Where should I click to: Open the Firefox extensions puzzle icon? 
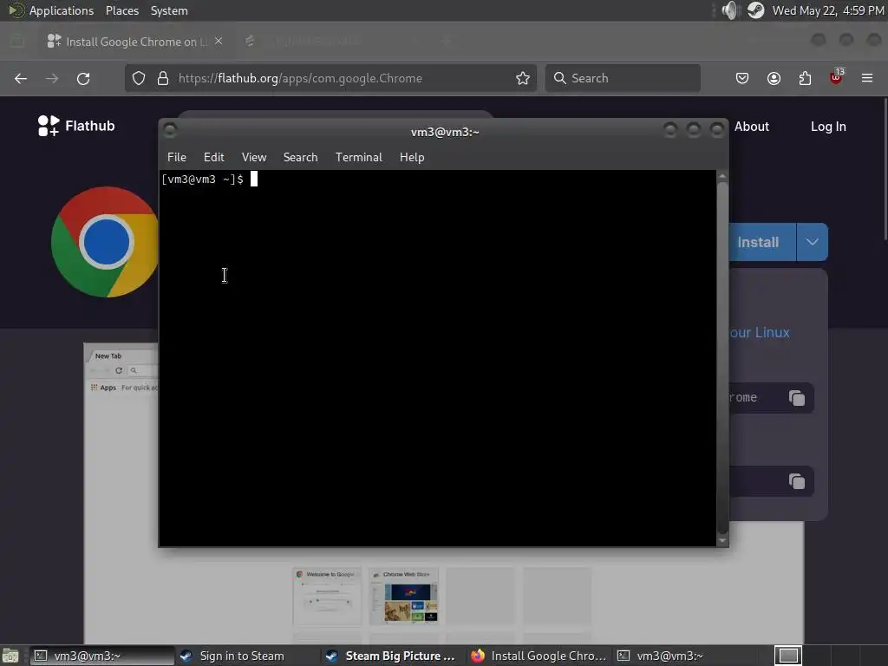point(805,78)
